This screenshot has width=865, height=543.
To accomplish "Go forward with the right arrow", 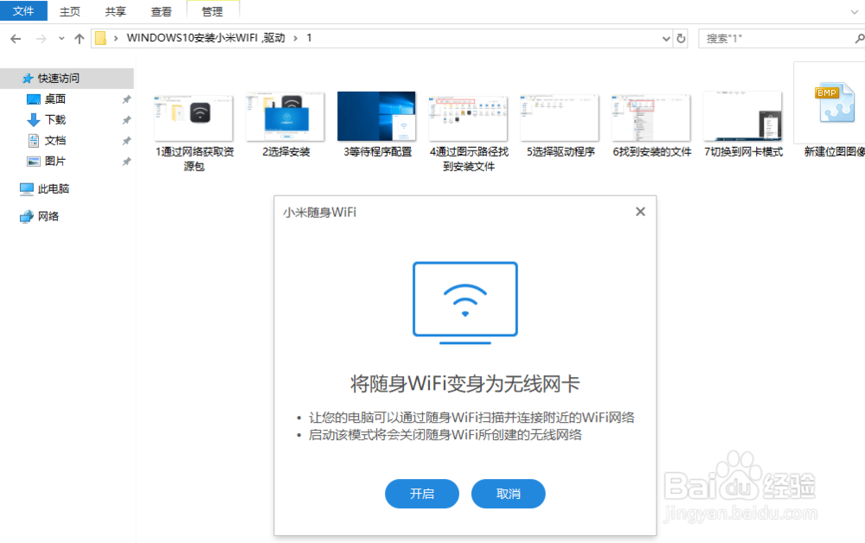I will click(x=41, y=39).
